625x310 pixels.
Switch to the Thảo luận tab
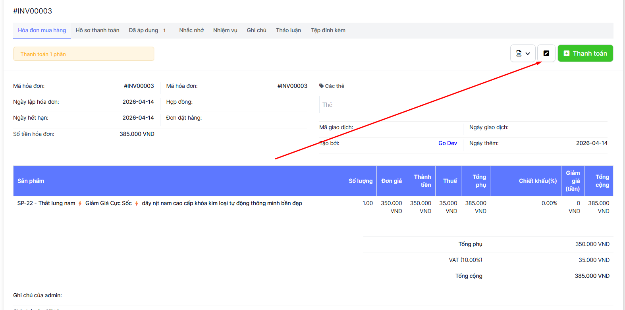coord(288,30)
